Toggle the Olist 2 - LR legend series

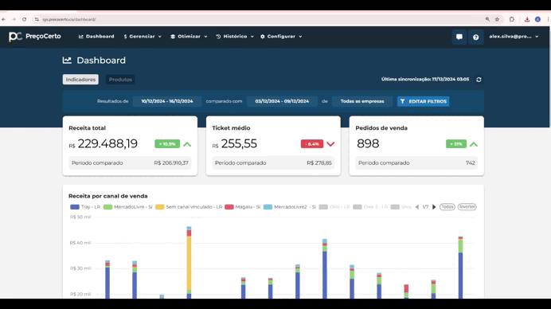[370, 207]
